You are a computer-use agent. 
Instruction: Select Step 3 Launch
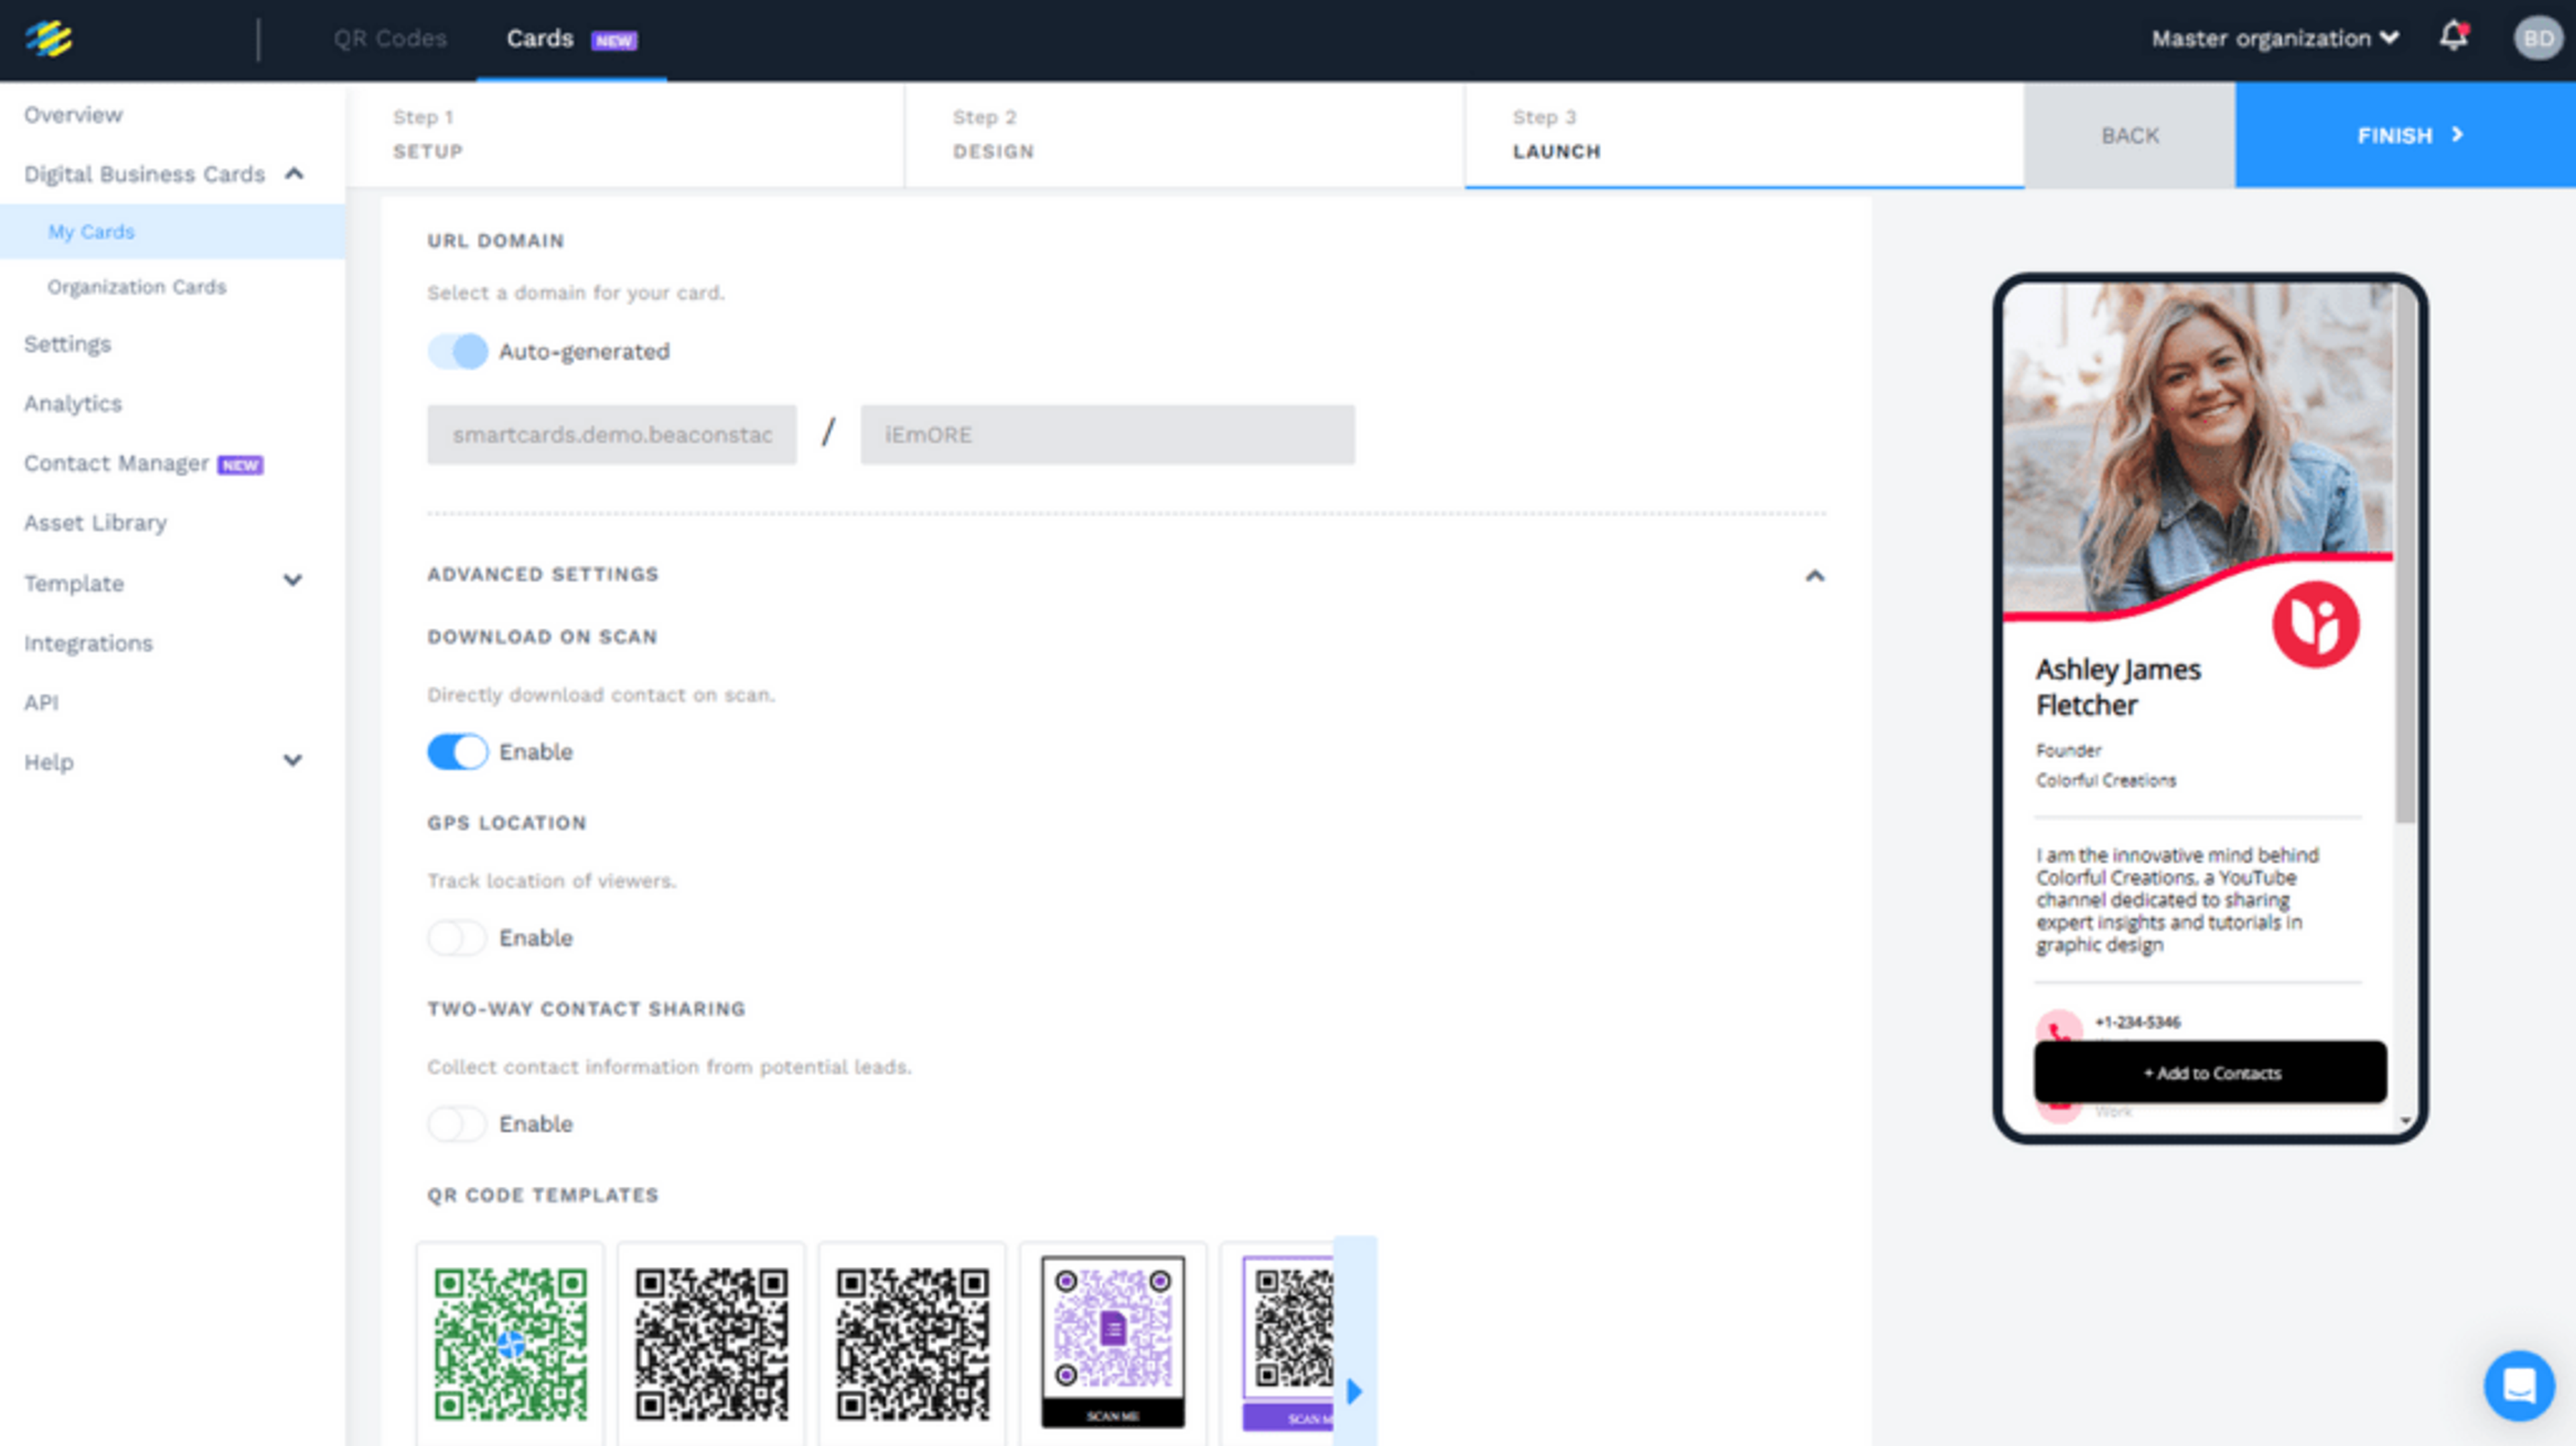pos(1745,135)
